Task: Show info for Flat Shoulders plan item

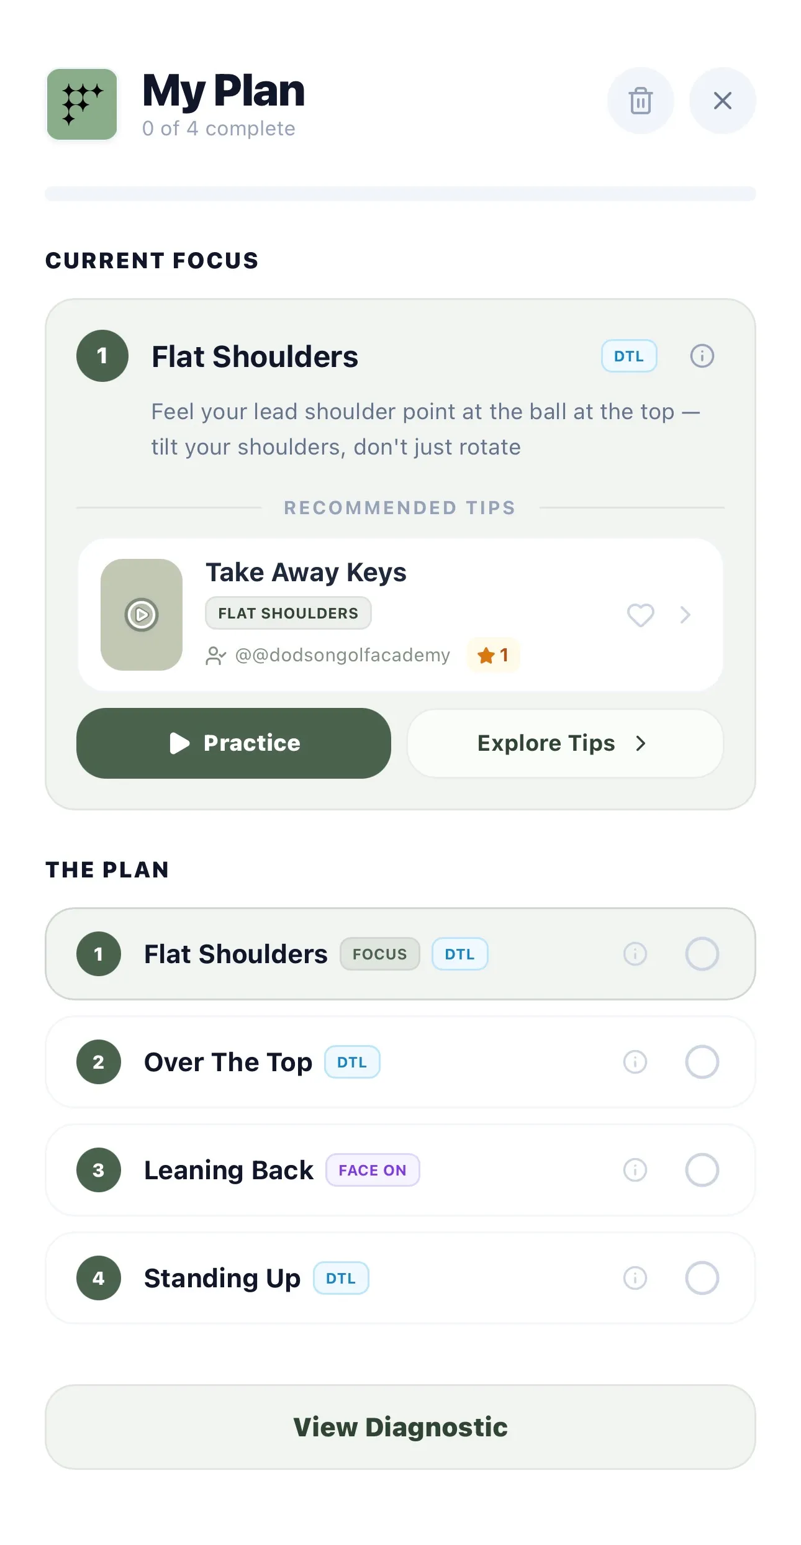Action: (635, 954)
